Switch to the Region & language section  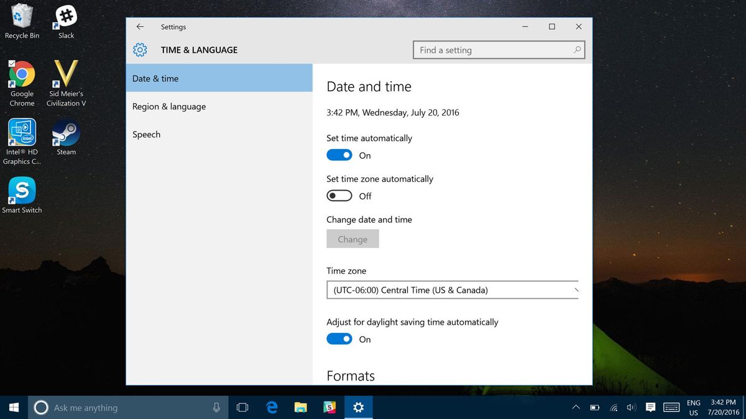pos(168,106)
